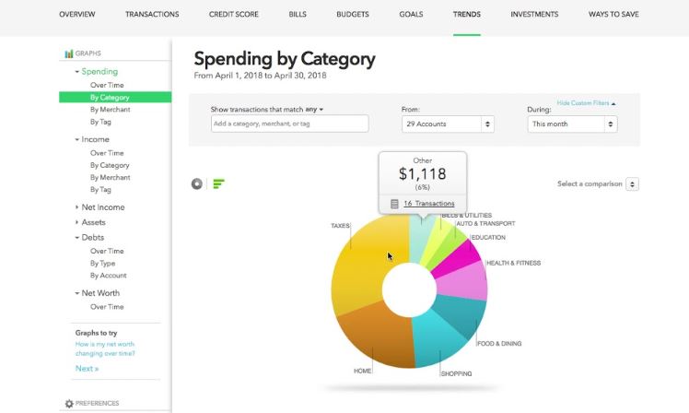Click the Graphs bar chart icon
This screenshot has width=689, height=413.
(69, 53)
